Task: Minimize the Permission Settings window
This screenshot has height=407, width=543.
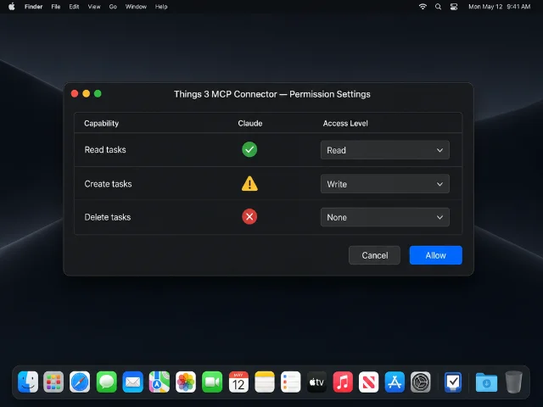Action: pyautogui.click(x=87, y=93)
